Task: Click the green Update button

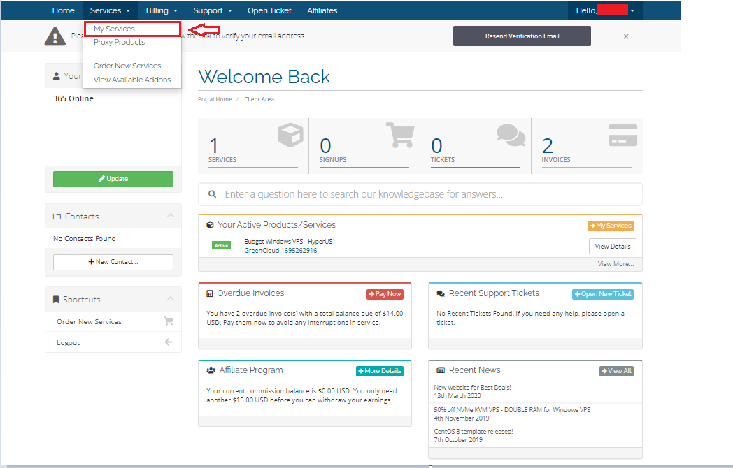Action: click(x=113, y=179)
